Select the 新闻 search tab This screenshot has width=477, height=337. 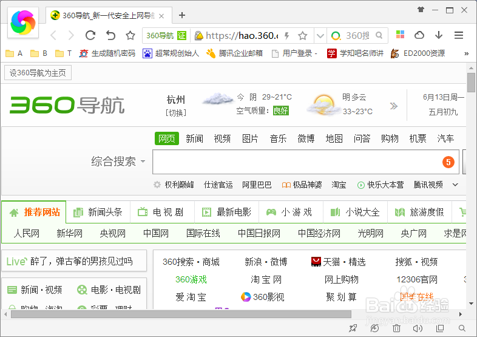194,138
